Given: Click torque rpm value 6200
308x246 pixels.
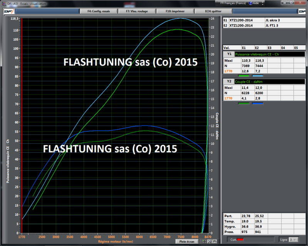Looking at the screenshot, I should click(261, 93).
